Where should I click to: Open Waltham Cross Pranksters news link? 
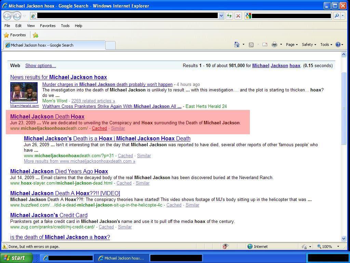click(x=112, y=106)
